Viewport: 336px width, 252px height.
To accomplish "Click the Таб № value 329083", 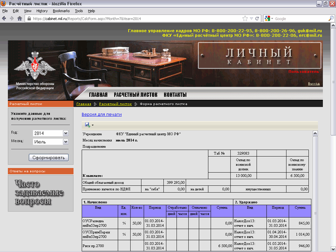I will (x=243, y=153).
